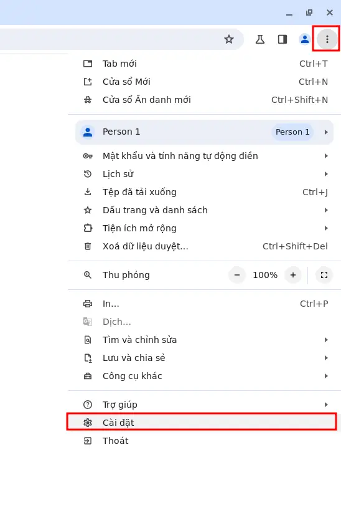Viewport: 341px width, 505px height.
Task: Click the Lịch sử history clock icon
Action: tap(88, 174)
